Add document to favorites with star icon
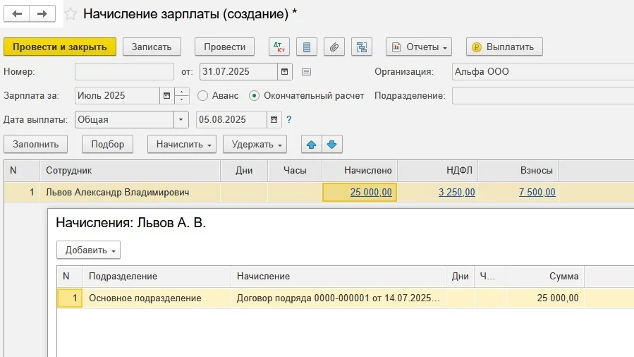Screen dimensions: 634x357 pos(71,14)
